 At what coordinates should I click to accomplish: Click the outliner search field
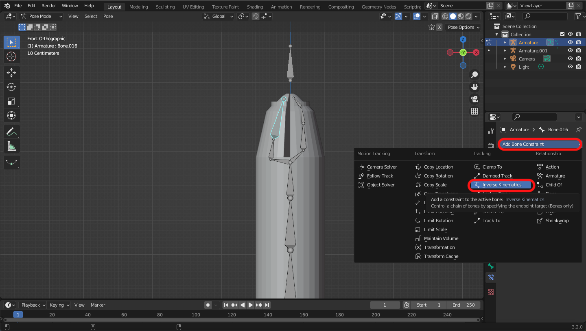[544, 16]
